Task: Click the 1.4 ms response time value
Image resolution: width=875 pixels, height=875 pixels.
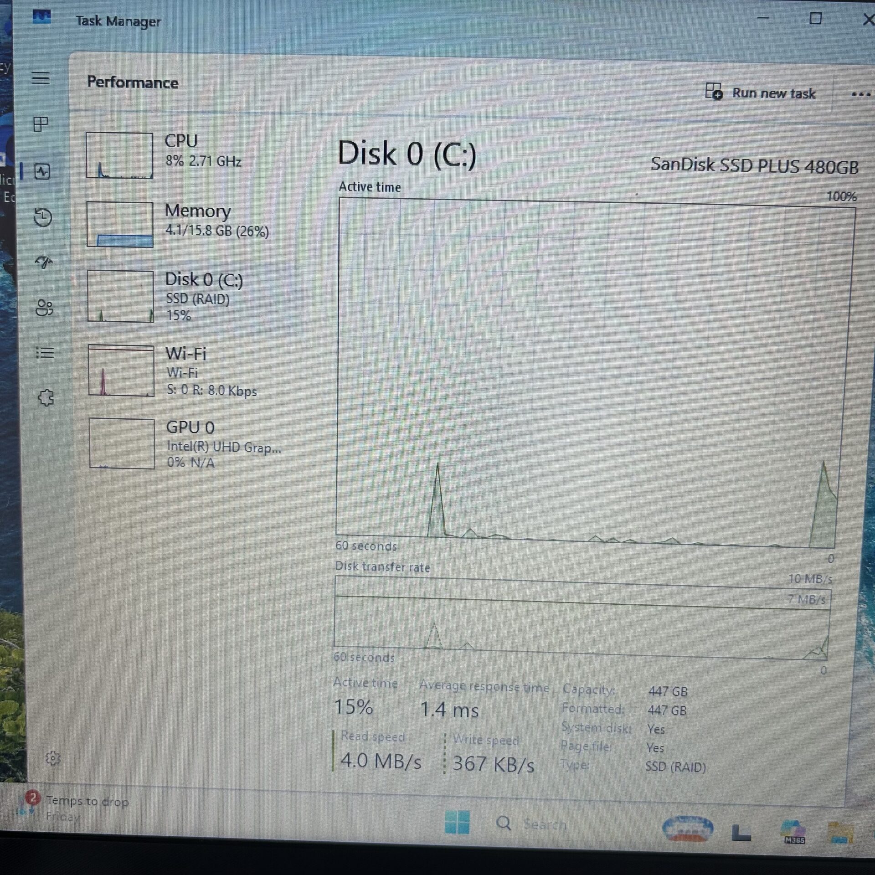Action: click(x=449, y=710)
